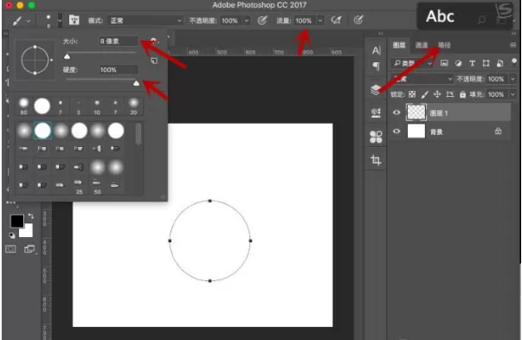Hide 图层 1 layer visibility eye
Viewport: 522px width, 340px height.
(x=396, y=112)
